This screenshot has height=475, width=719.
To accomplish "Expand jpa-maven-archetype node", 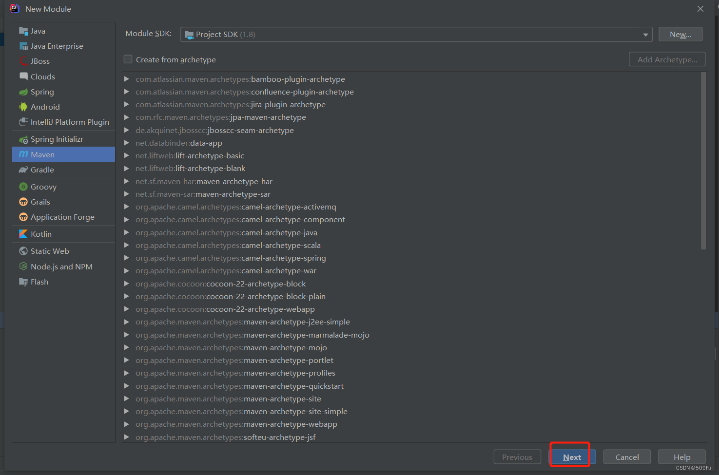I will pos(127,117).
